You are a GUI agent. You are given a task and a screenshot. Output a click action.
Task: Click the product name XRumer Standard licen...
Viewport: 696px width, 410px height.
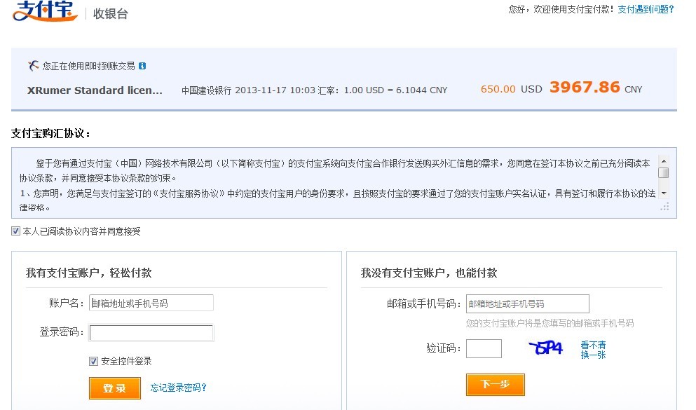95,90
